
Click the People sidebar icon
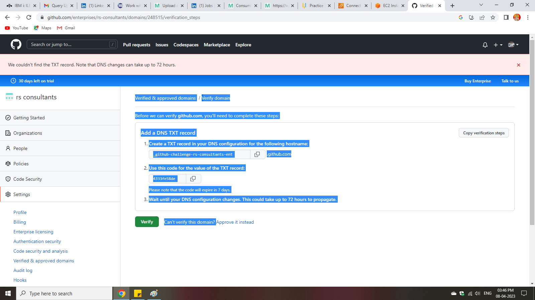click(8, 148)
